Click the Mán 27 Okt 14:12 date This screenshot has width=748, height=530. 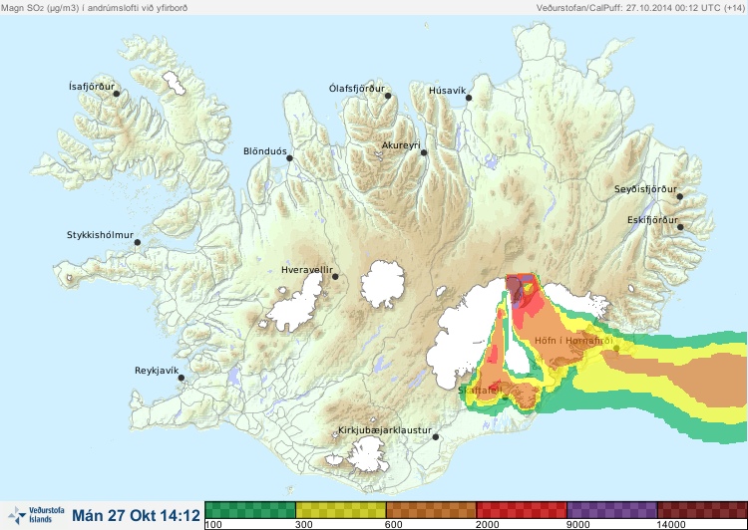tap(136, 515)
